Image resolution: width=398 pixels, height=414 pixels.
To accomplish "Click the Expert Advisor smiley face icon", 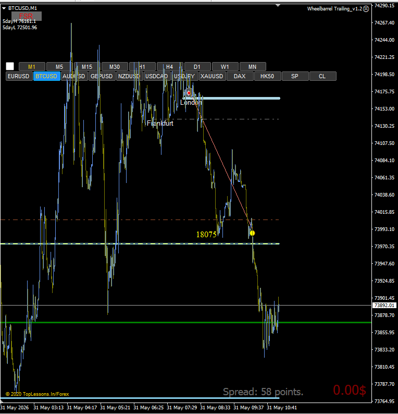I will coord(366,9).
